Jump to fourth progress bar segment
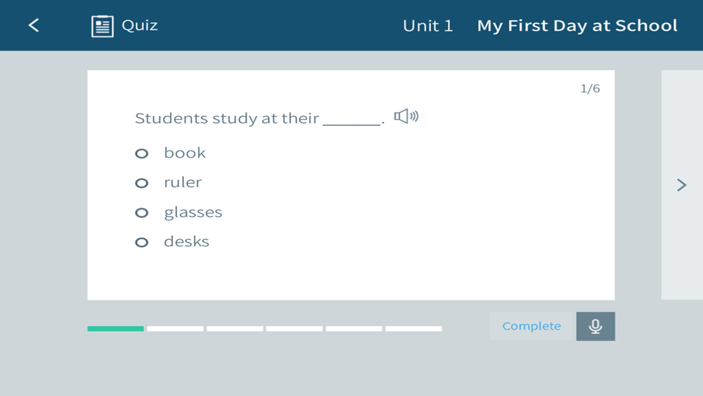The height and width of the screenshot is (396, 703). (294, 328)
